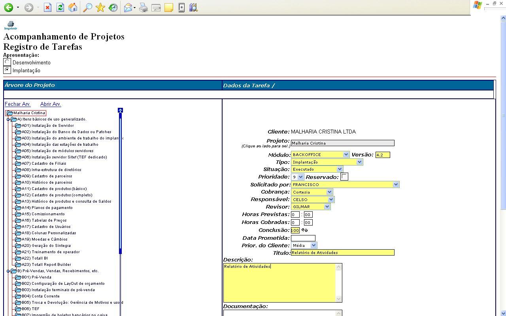Select the Desenvolvimento radio button
This screenshot has width=506, height=316.
point(7,62)
